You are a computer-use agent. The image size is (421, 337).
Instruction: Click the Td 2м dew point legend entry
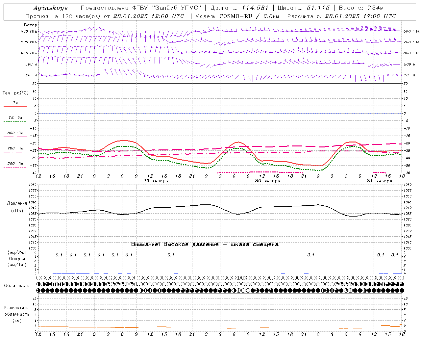(15, 118)
